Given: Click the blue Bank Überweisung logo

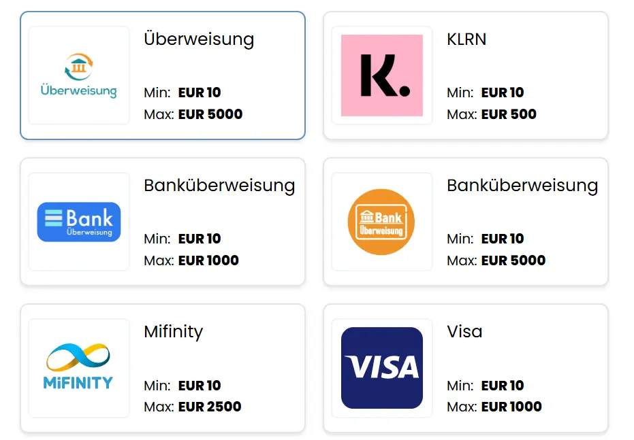Looking at the screenshot, I should [79, 222].
